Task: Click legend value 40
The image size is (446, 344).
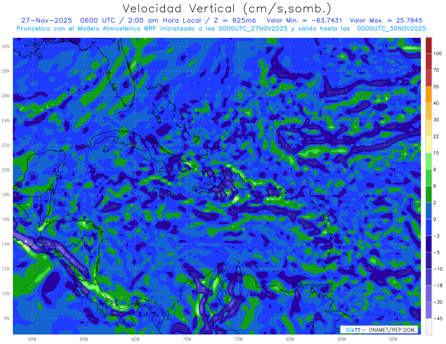Action: coord(436,103)
